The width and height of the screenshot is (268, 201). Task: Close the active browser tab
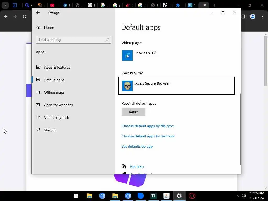205,5
